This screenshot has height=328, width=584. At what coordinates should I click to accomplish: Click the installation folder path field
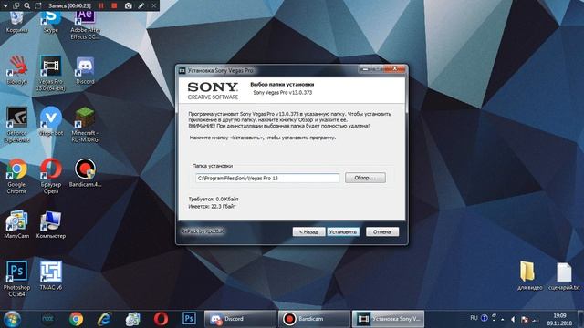tap(267, 179)
